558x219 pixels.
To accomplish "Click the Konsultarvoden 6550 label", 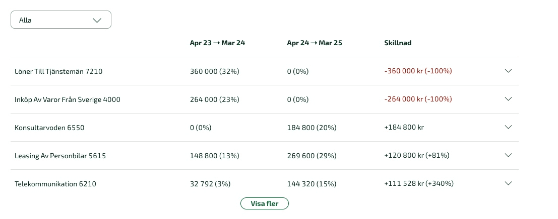I will tap(49, 128).
